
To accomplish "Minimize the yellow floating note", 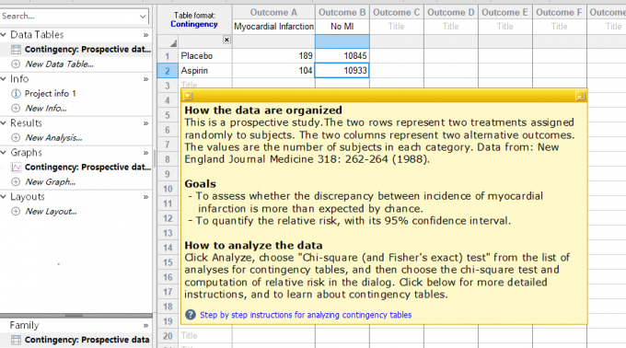I will tap(580, 96).
